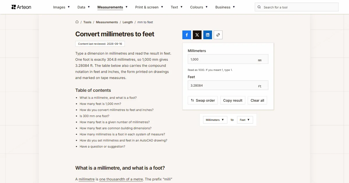This screenshot has height=183, width=349.
Task: Click Copy result button
Action: (x=233, y=100)
